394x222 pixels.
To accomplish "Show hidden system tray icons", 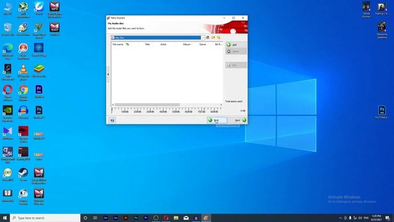I will [340, 218].
